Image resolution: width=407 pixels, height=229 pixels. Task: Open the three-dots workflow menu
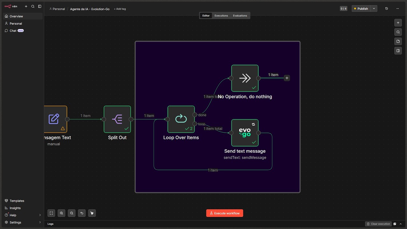(x=397, y=9)
